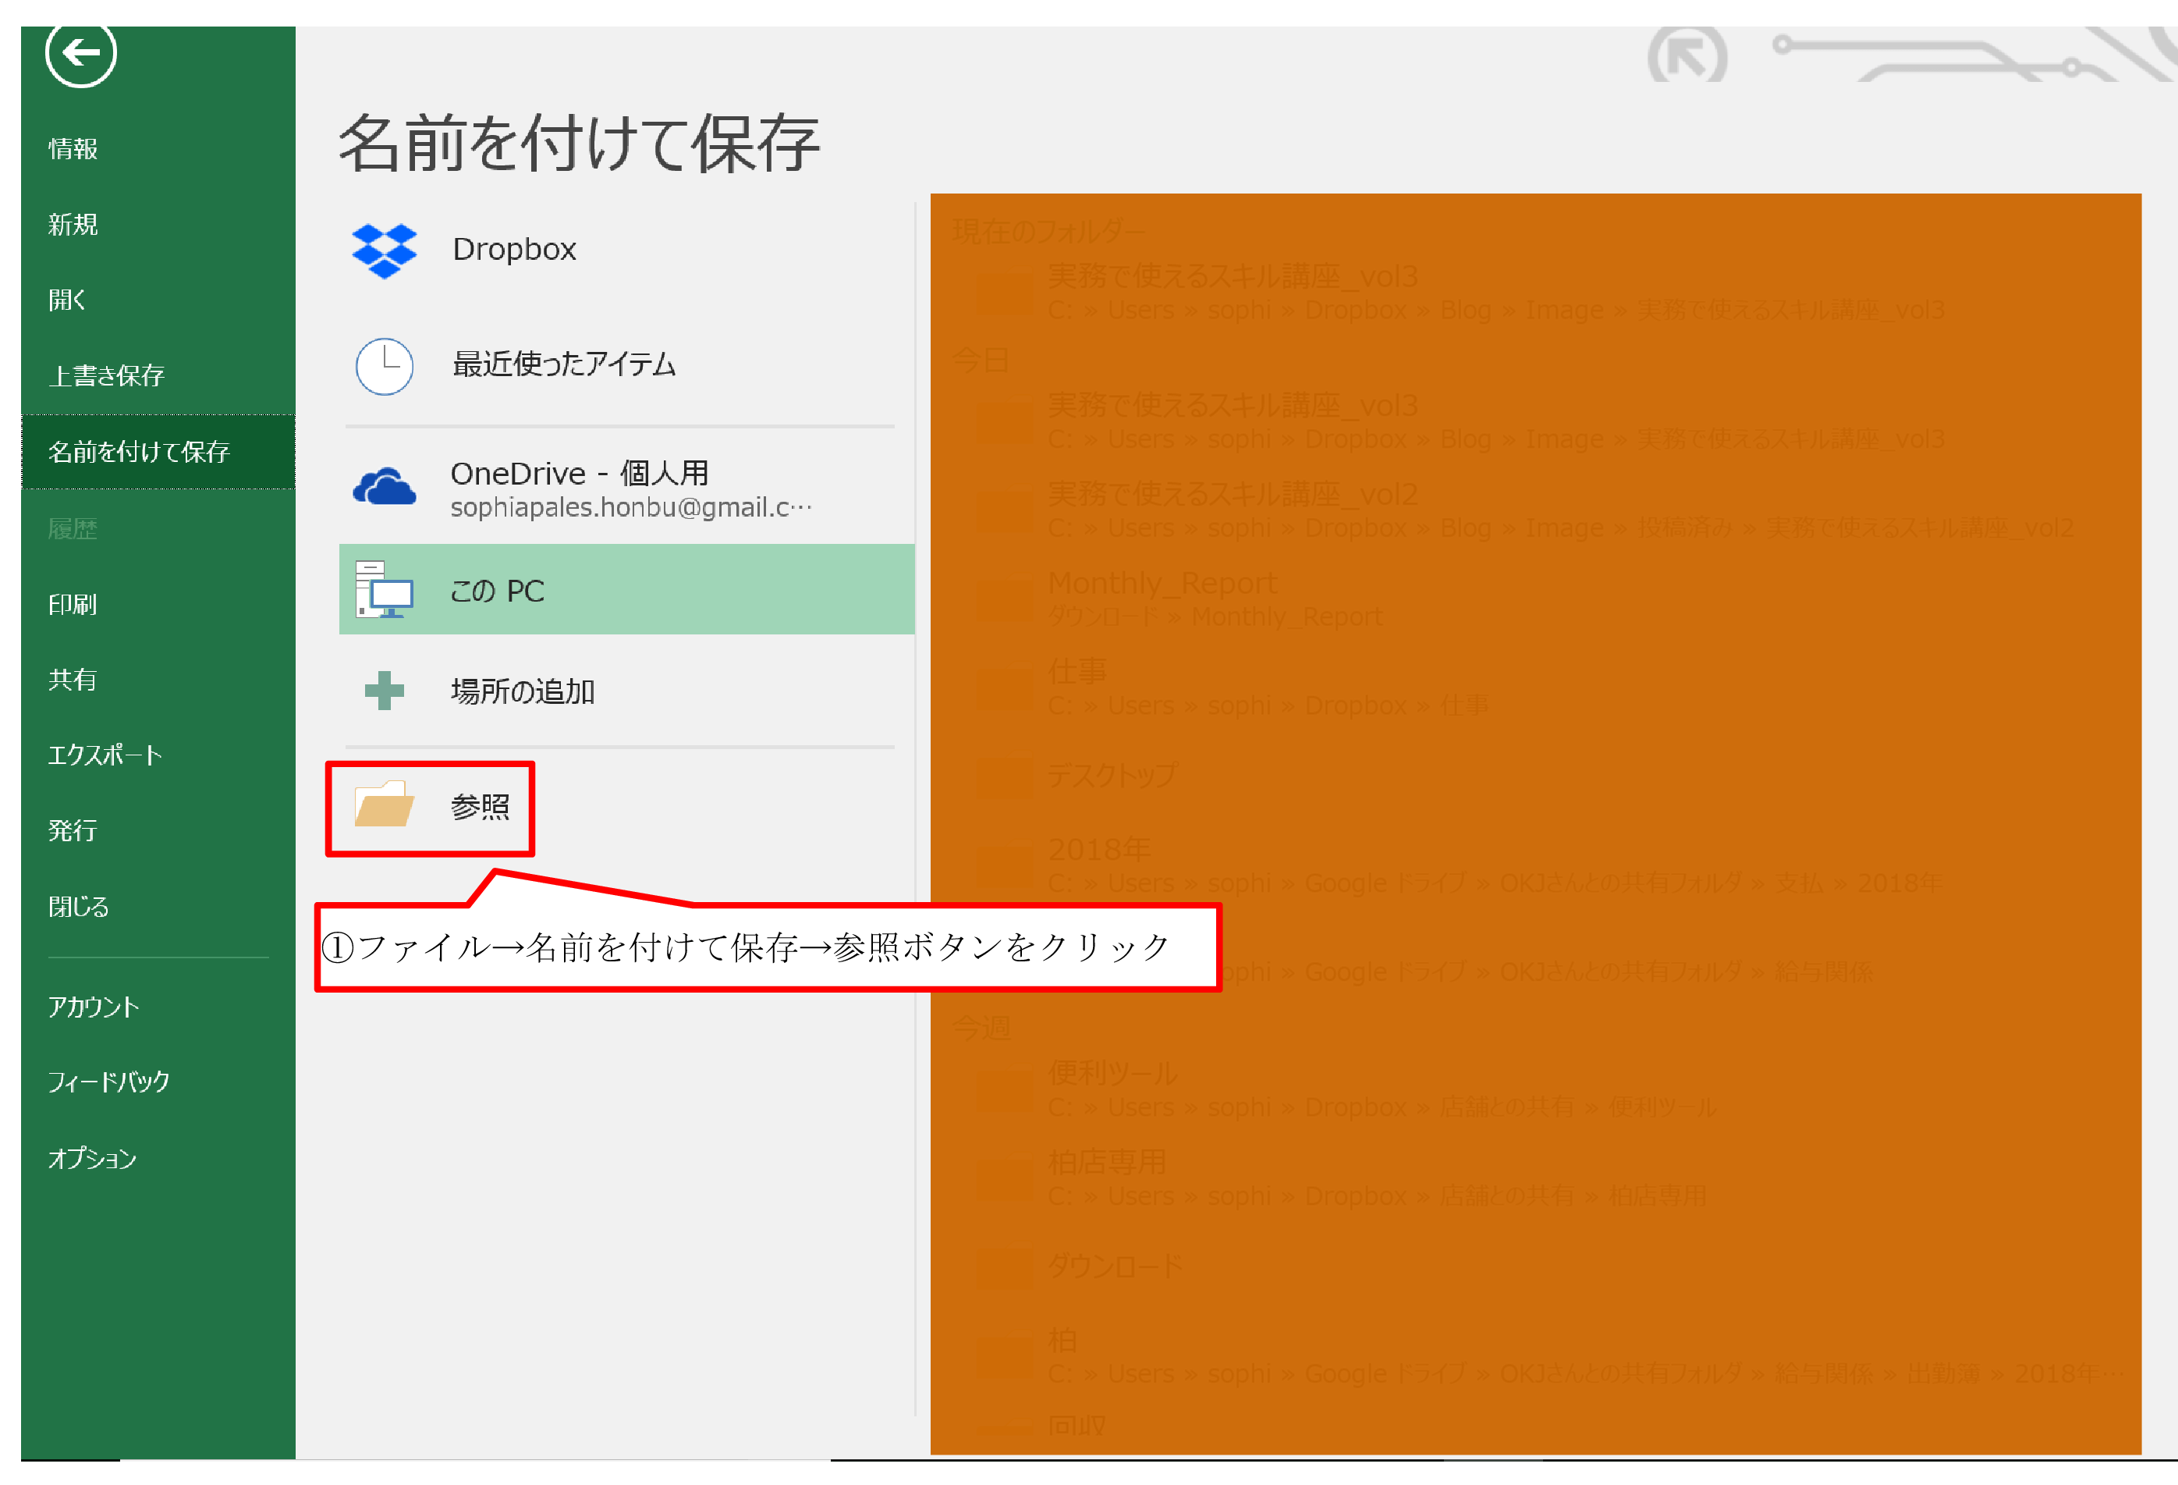Open the アカウント page
This screenshot has width=2178, height=1485.
tap(94, 1007)
